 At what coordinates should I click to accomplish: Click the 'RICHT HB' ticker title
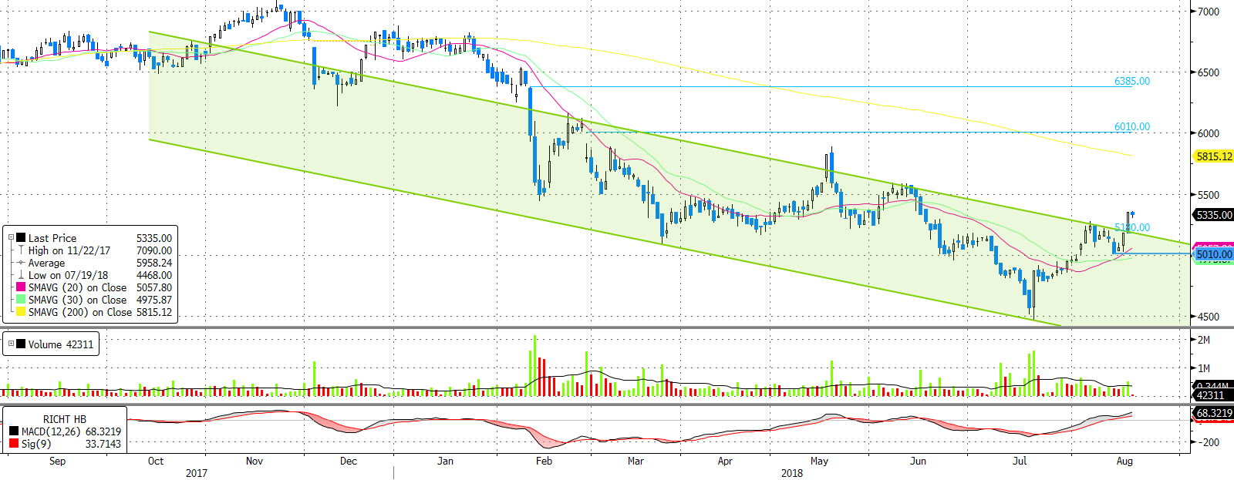(x=65, y=419)
